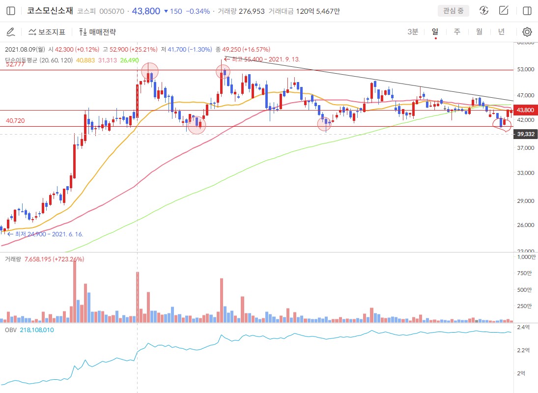Select the 52,777 horizontal line label

point(15,64)
